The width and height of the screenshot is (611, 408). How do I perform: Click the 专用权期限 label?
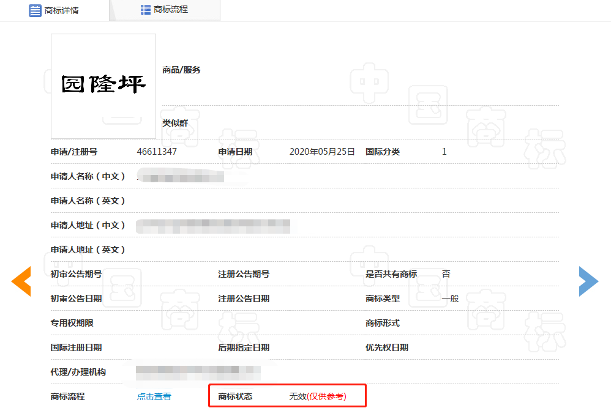click(x=72, y=323)
